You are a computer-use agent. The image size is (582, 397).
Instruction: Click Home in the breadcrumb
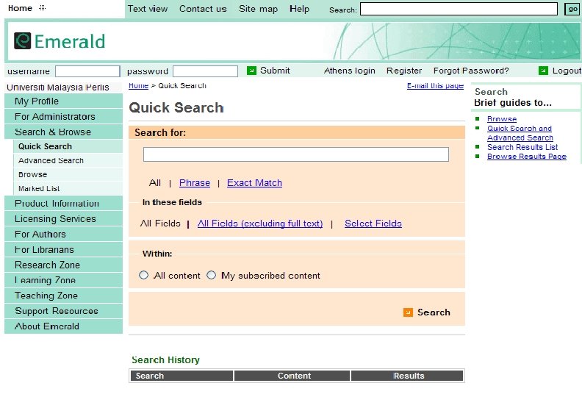[138, 86]
